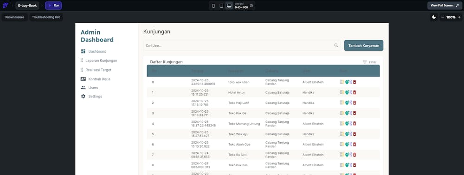Delete the Toko Abah Opa row with trash icon

[x=354, y=145]
